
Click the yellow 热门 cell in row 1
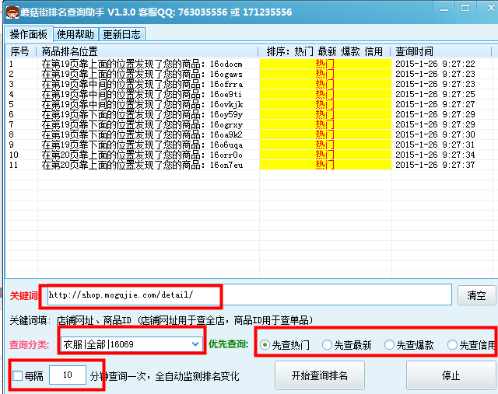coord(325,64)
